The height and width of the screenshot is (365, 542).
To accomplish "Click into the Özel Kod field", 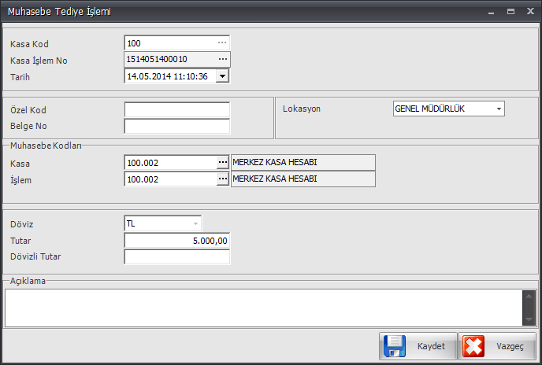I will (176, 109).
